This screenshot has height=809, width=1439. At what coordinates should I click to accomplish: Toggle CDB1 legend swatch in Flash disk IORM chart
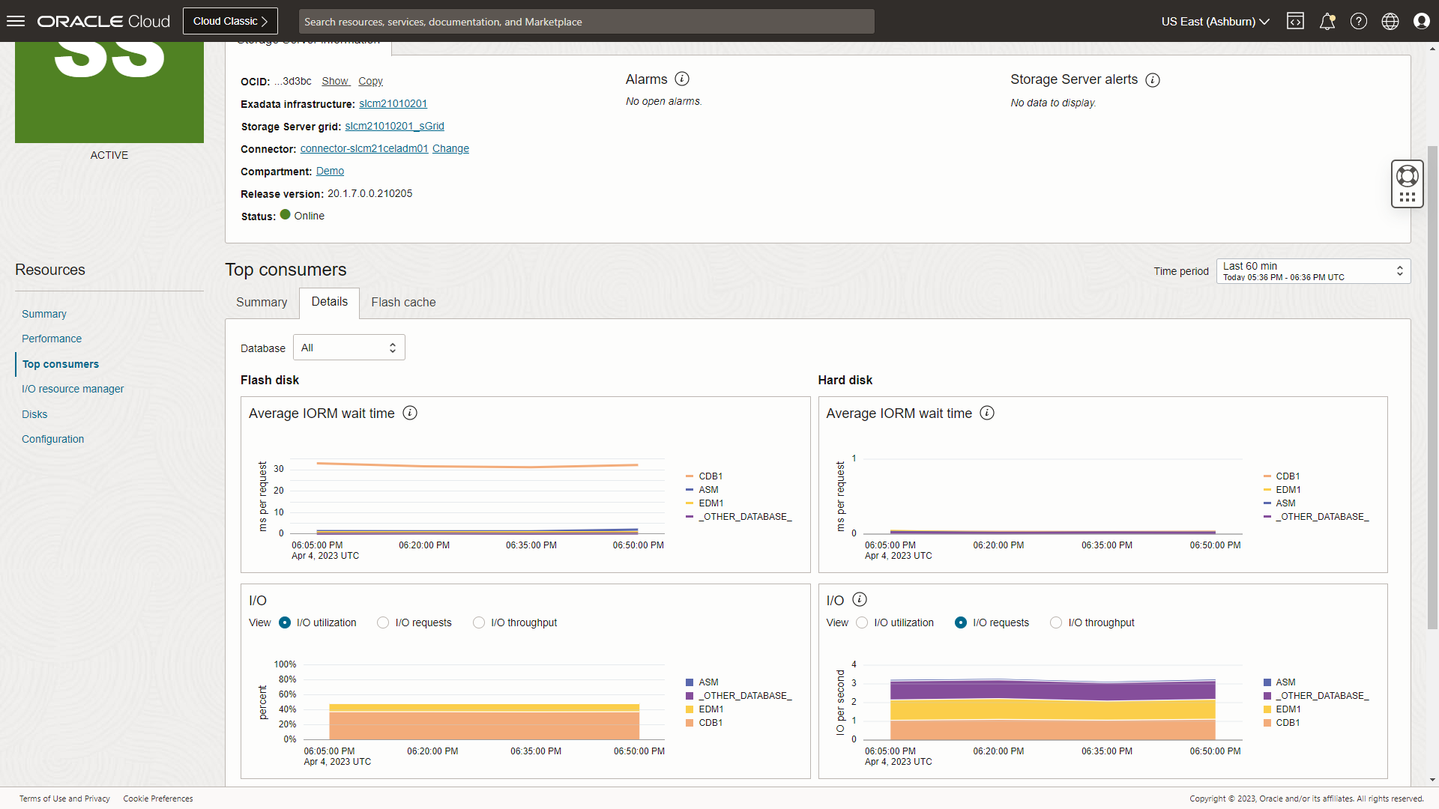690,476
